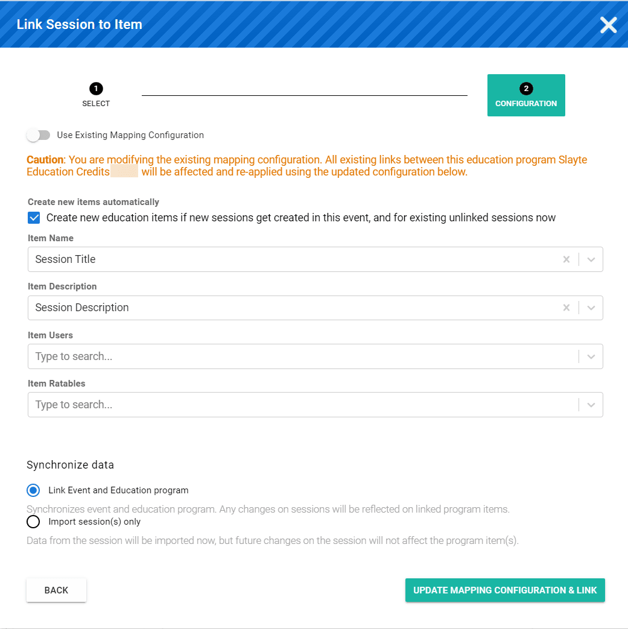Clear the Session Description selection
This screenshot has width=628, height=629.
pos(566,308)
